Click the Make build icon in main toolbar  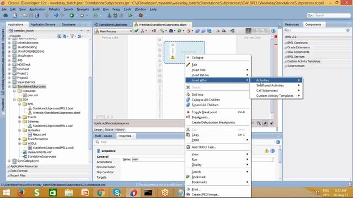click(x=109, y=15)
